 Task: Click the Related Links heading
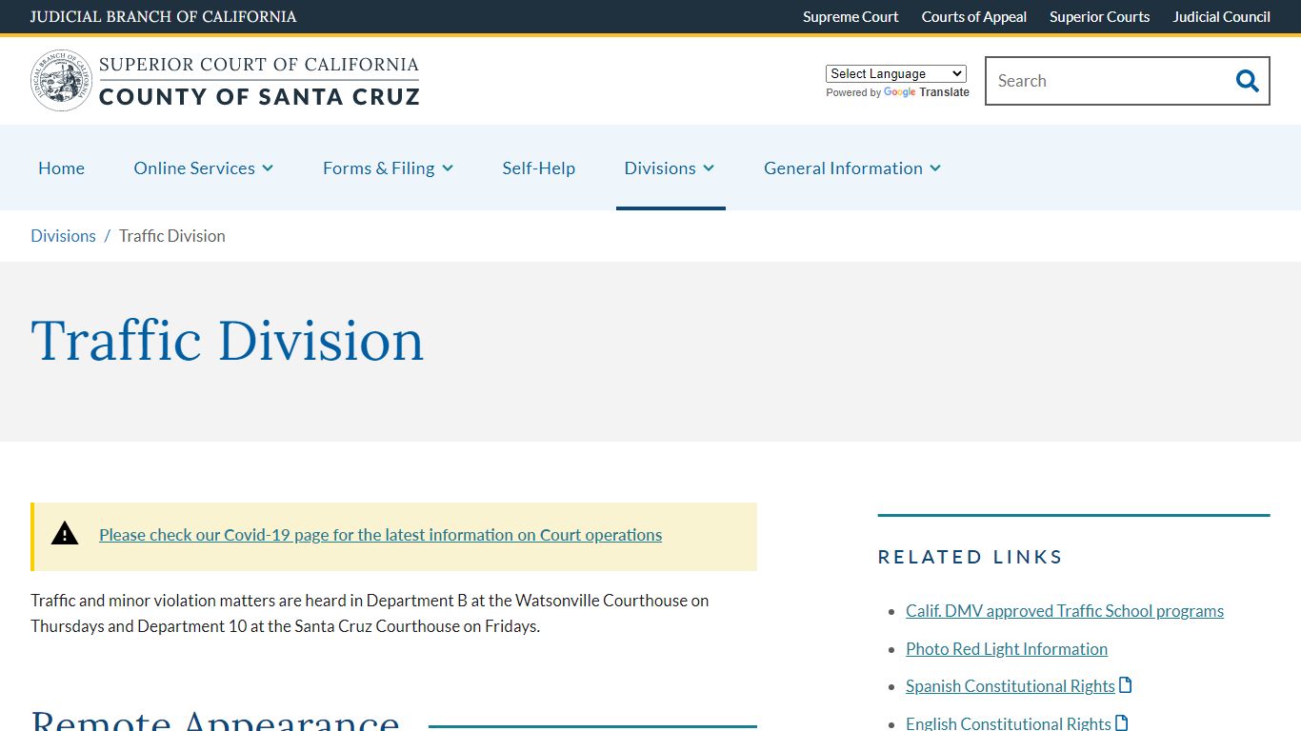pos(971,557)
